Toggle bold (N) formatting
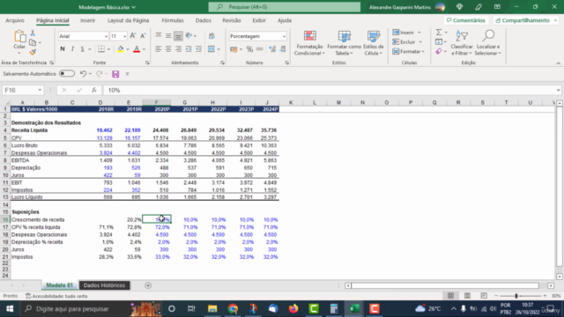The width and height of the screenshot is (564, 317). (x=63, y=49)
